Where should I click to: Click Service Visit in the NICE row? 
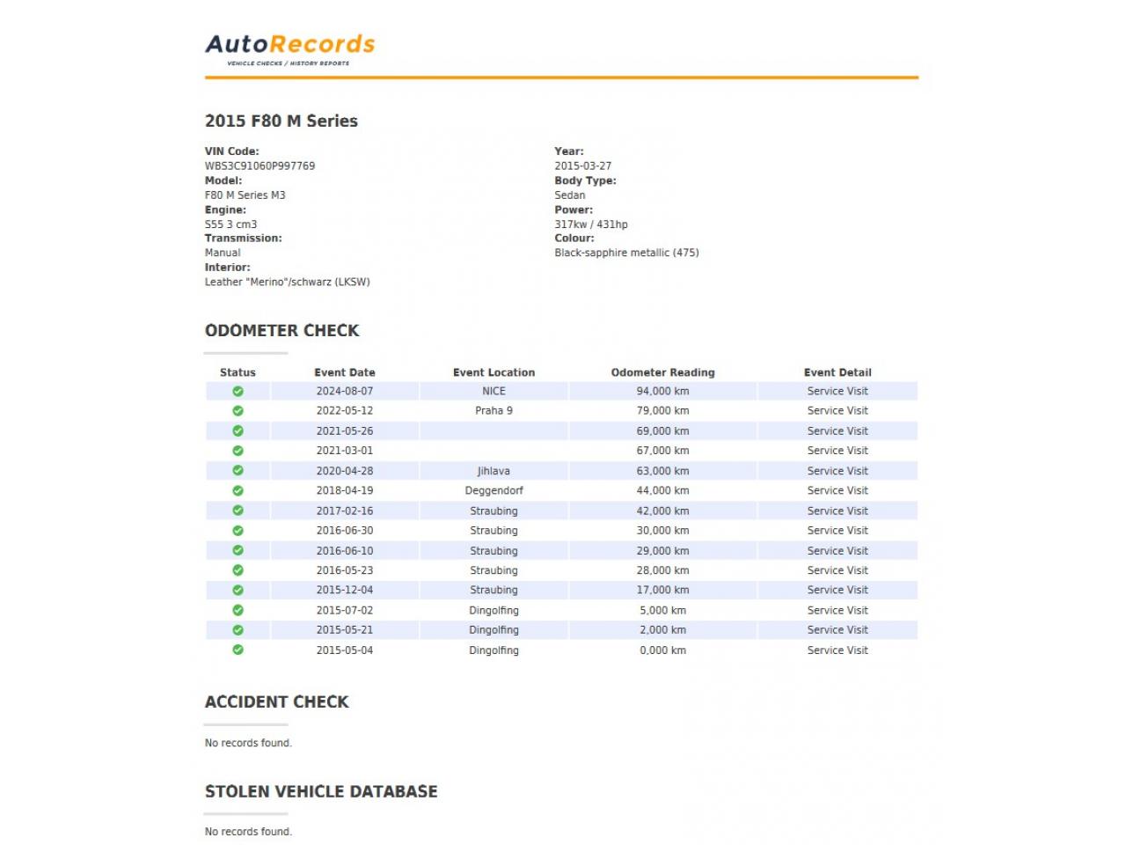837,392
